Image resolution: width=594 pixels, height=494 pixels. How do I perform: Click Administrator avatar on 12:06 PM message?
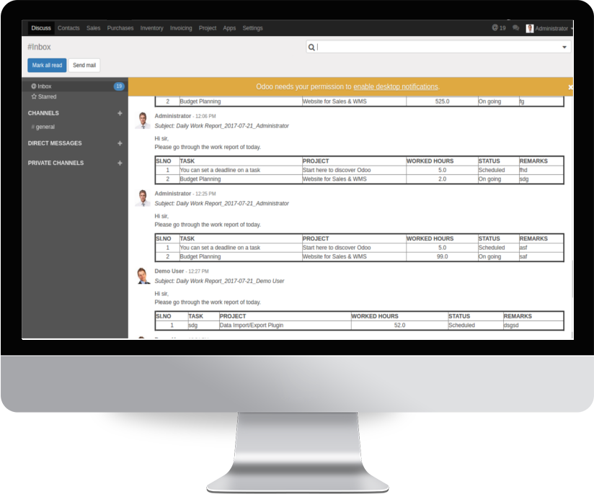click(143, 120)
